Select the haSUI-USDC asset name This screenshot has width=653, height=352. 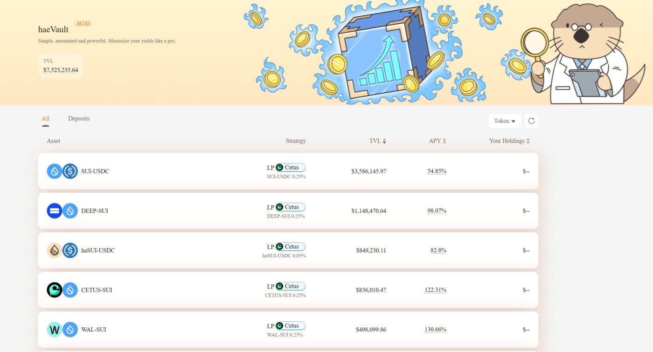pyautogui.click(x=98, y=250)
